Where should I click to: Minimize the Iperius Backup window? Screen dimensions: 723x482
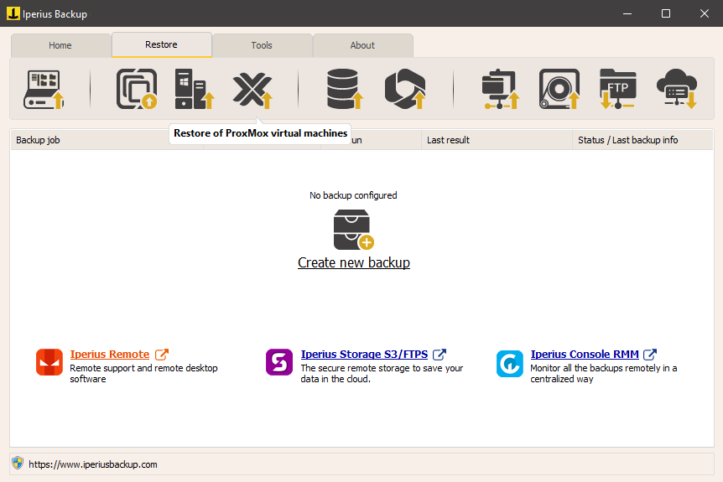[x=627, y=13]
